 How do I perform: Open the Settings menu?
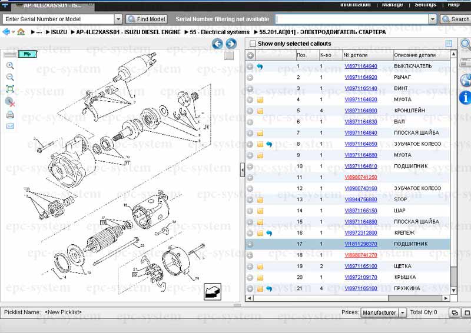[425, 5]
